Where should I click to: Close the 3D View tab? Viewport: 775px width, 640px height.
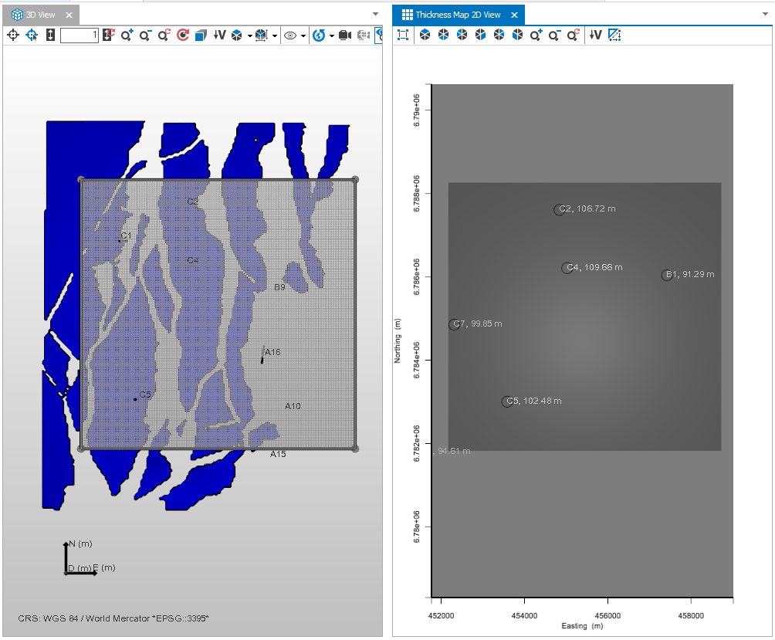(x=69, y=15)
